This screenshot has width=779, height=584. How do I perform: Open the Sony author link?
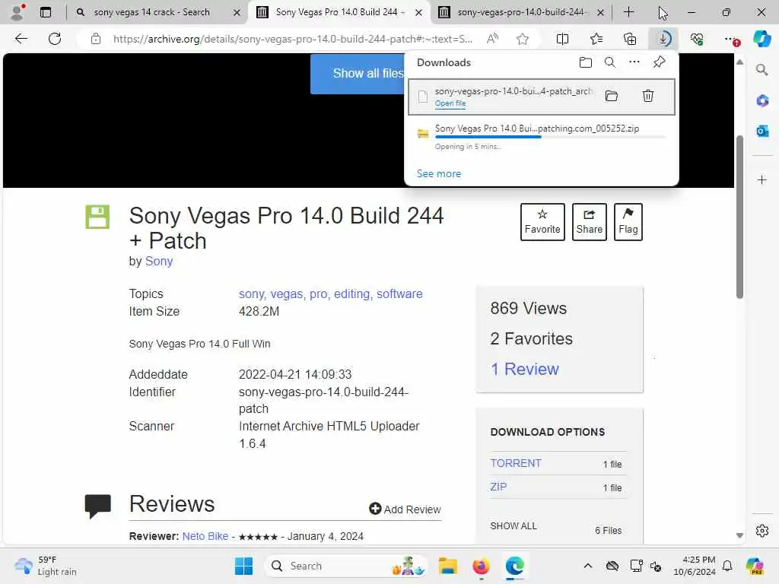(x=159, y=262)
